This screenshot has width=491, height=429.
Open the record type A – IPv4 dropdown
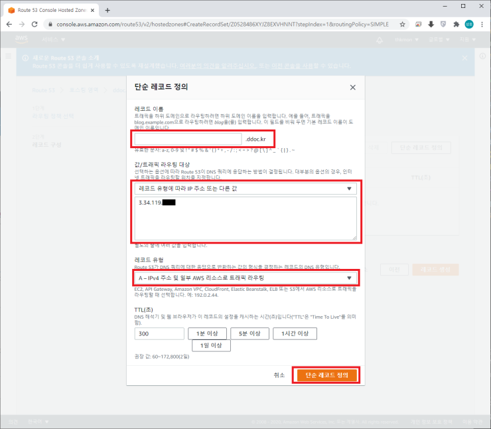(245, 278)
